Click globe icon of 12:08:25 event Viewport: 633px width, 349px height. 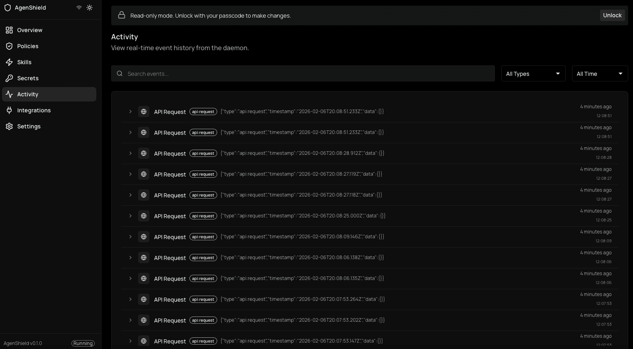(x=144, y=216)
